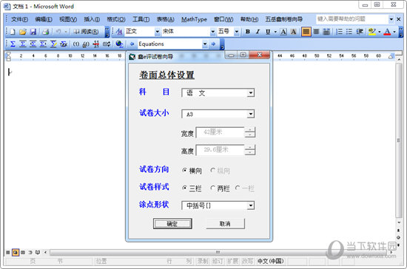407x269 pixels.
Task: Open the MathType menu
Action: 194,19
